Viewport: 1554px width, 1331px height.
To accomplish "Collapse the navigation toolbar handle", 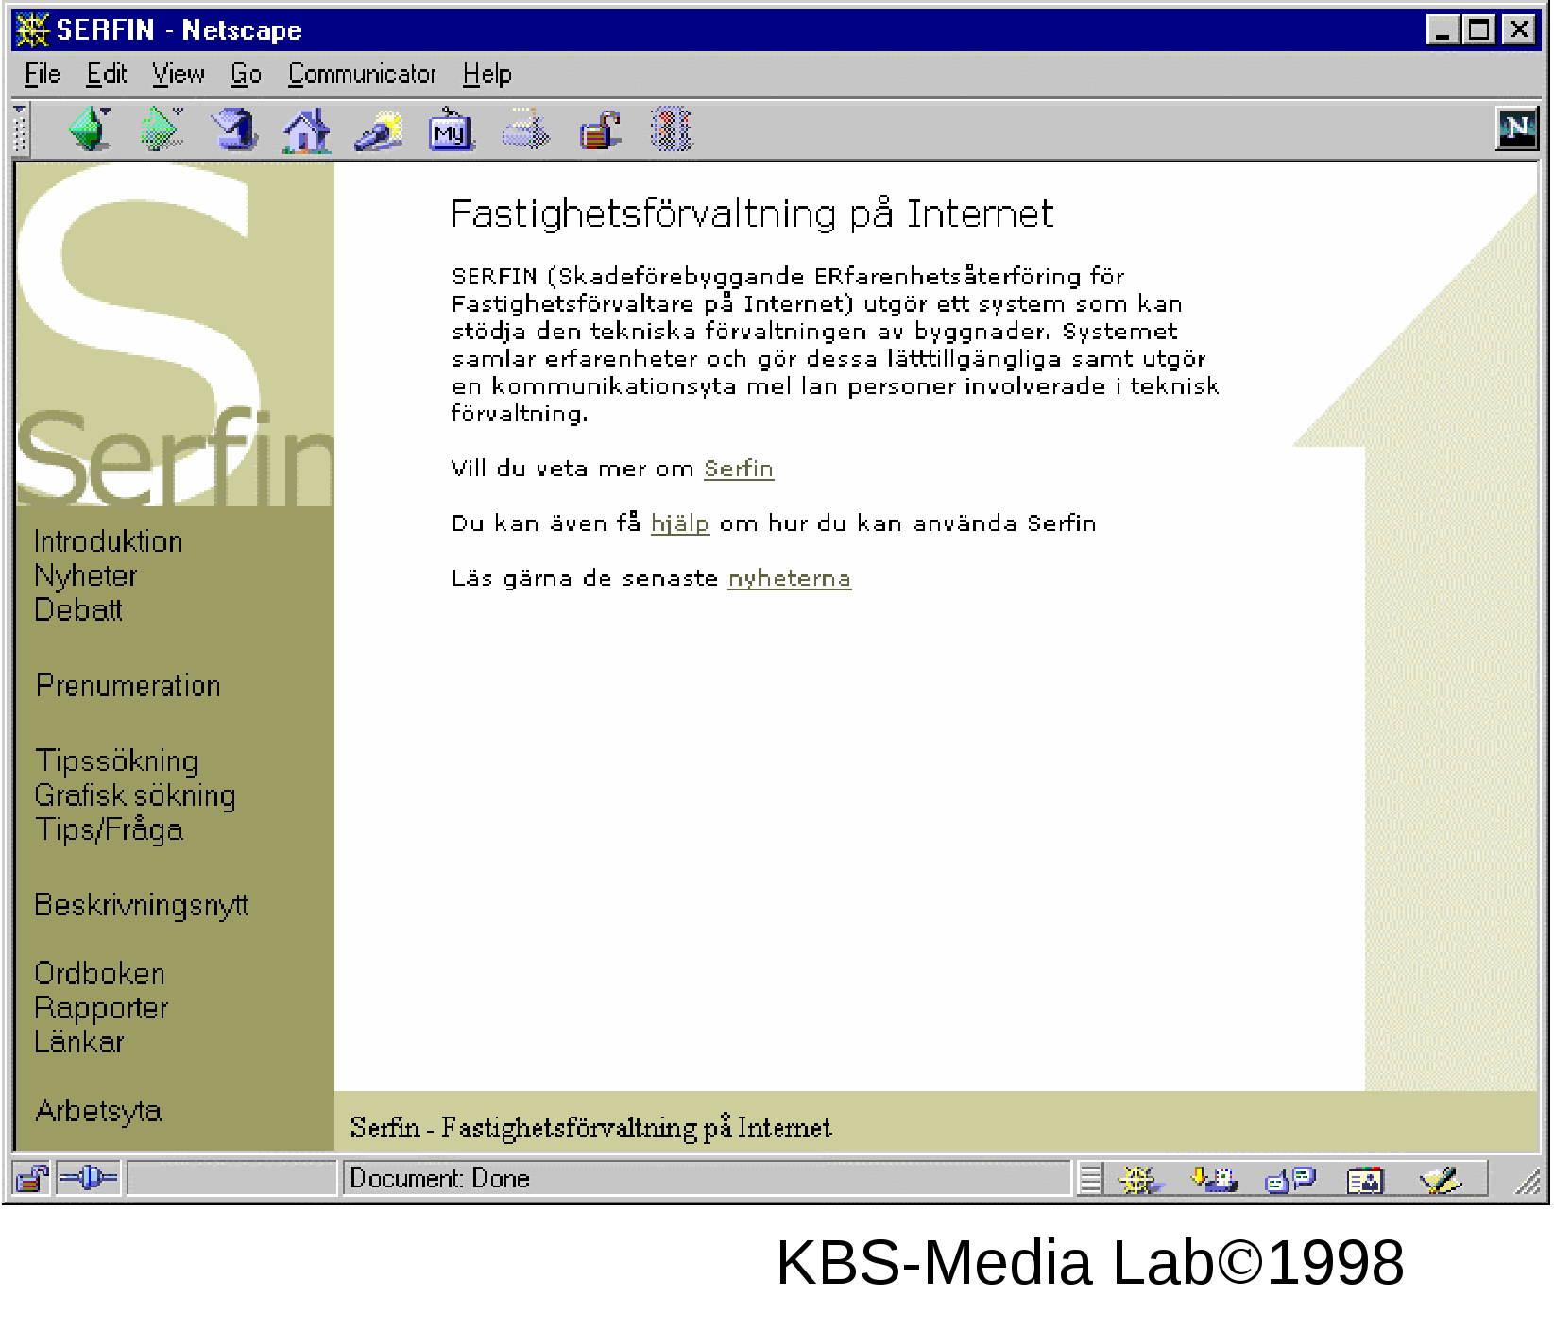I will (20, 129).
